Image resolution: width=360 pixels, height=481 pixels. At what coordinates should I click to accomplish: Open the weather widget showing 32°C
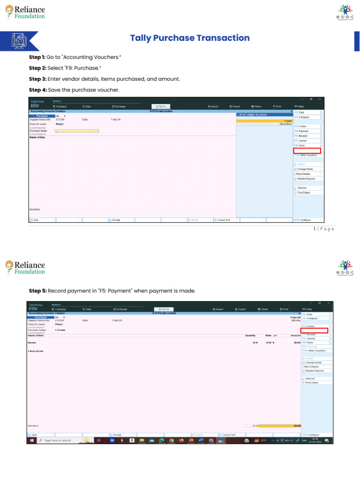[x=261, y=441]
